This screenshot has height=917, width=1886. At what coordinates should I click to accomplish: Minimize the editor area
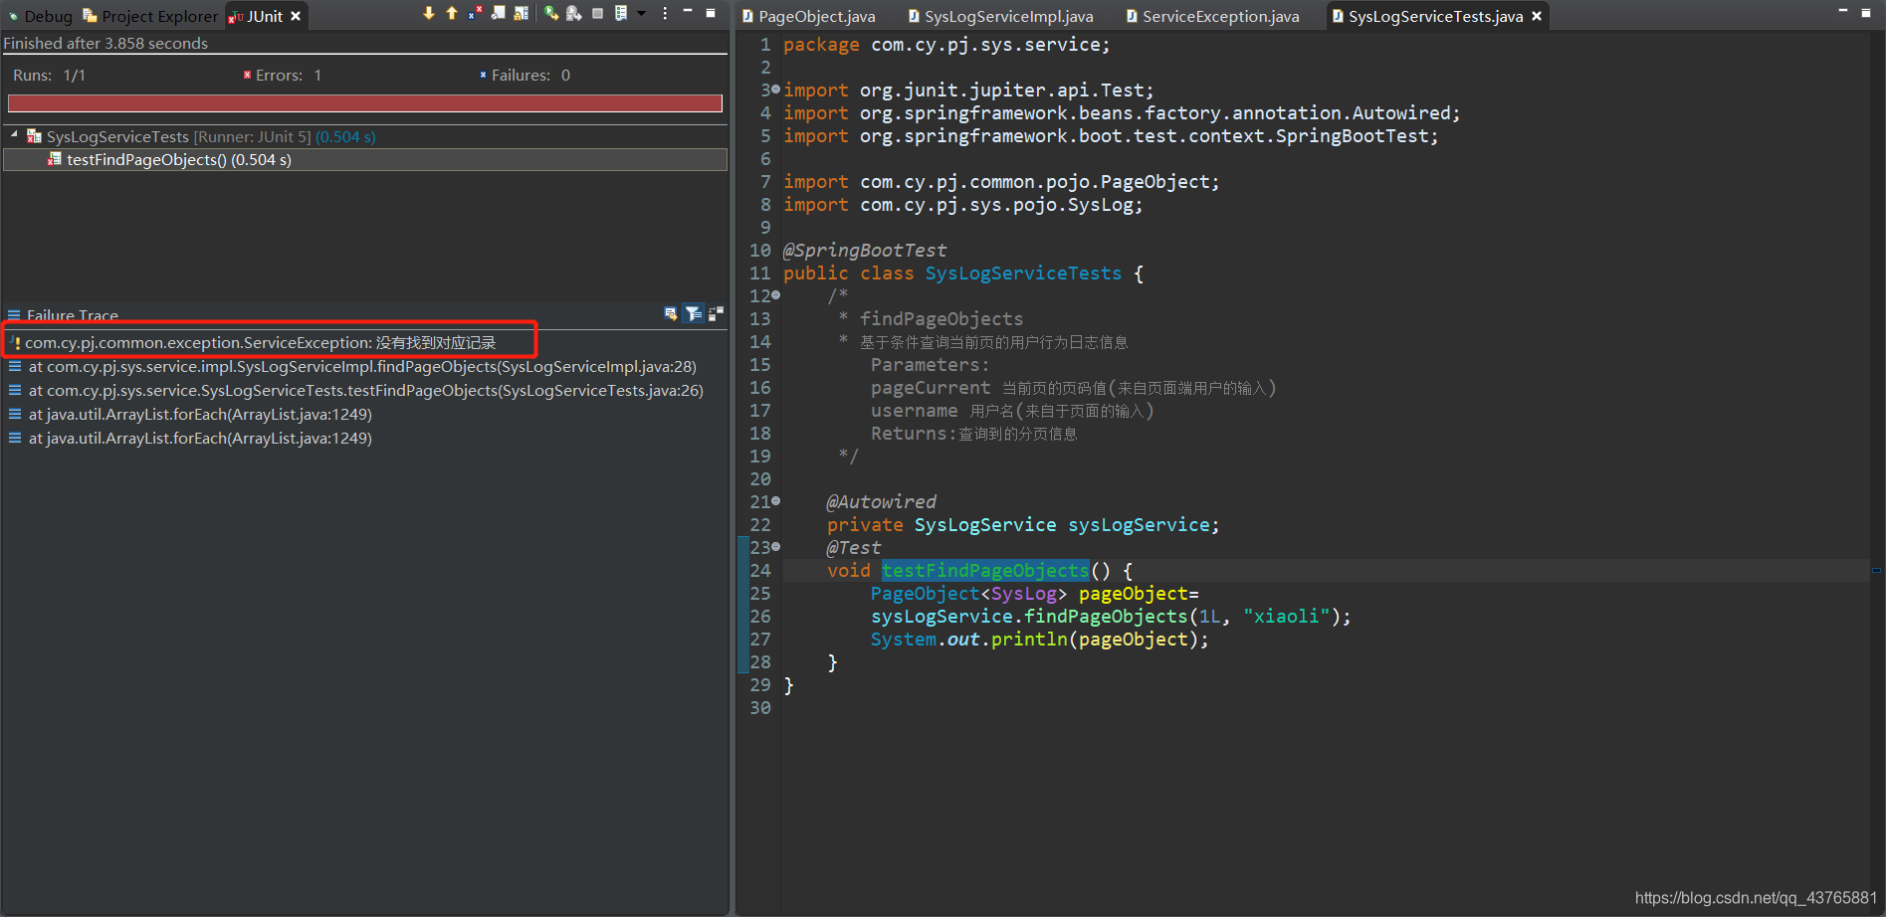coord(1842,11)
